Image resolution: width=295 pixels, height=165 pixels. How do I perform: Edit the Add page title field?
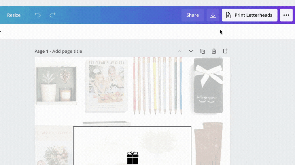(x=67, y=51)
